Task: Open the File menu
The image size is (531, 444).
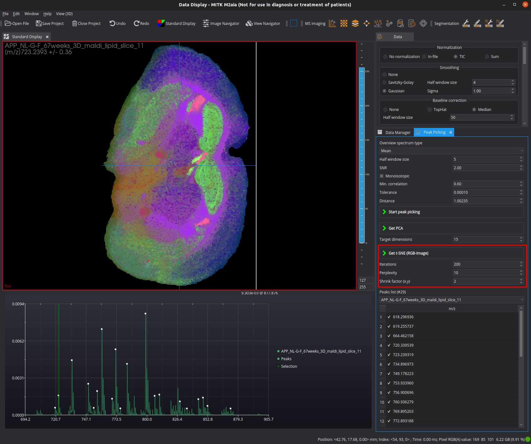Action: 5,14
